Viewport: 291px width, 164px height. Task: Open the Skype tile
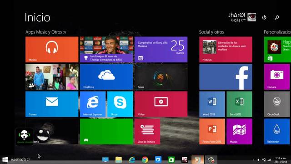pos(120,104)
